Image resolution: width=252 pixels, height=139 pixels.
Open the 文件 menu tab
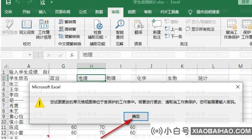click(8, 12)
